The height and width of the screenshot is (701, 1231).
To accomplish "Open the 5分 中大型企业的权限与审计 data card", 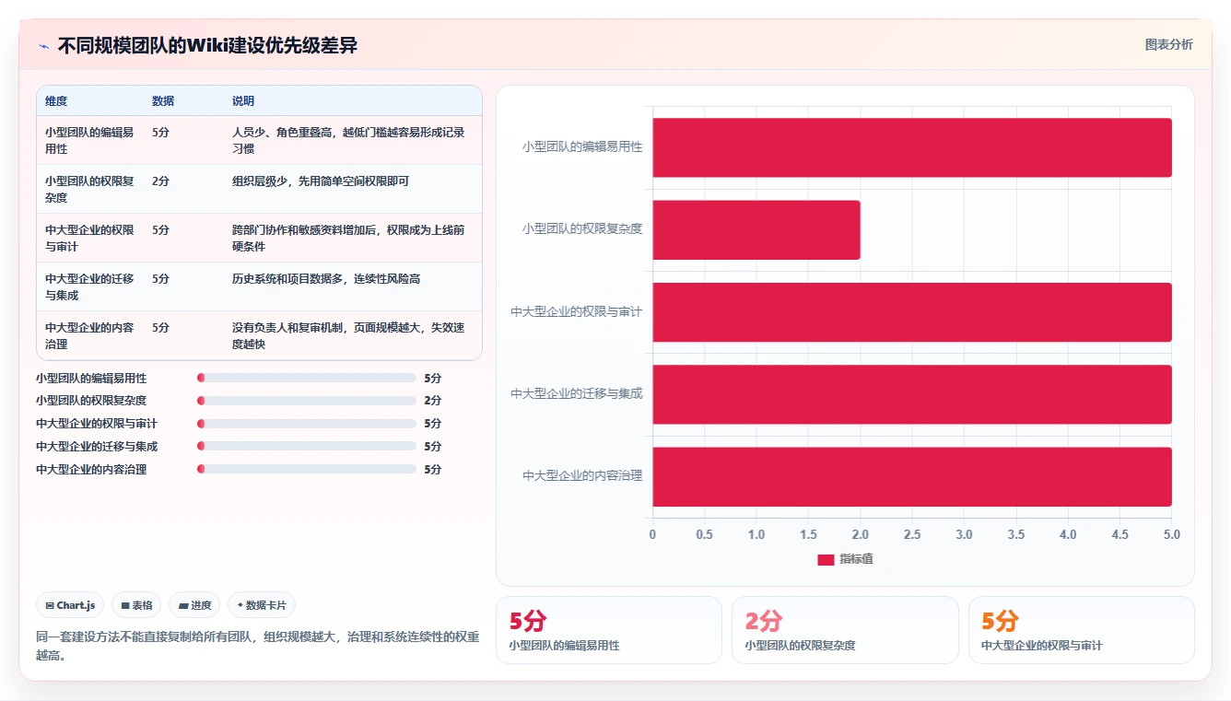I will 1081,630.
